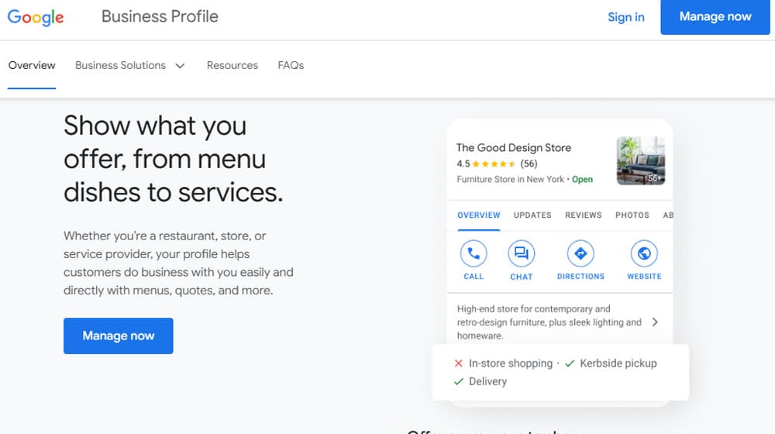Click The Good Design Store name
775x434 pixels.
tap(514, 147)
